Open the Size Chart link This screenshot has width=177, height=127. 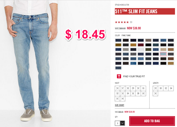pos(119,105)
